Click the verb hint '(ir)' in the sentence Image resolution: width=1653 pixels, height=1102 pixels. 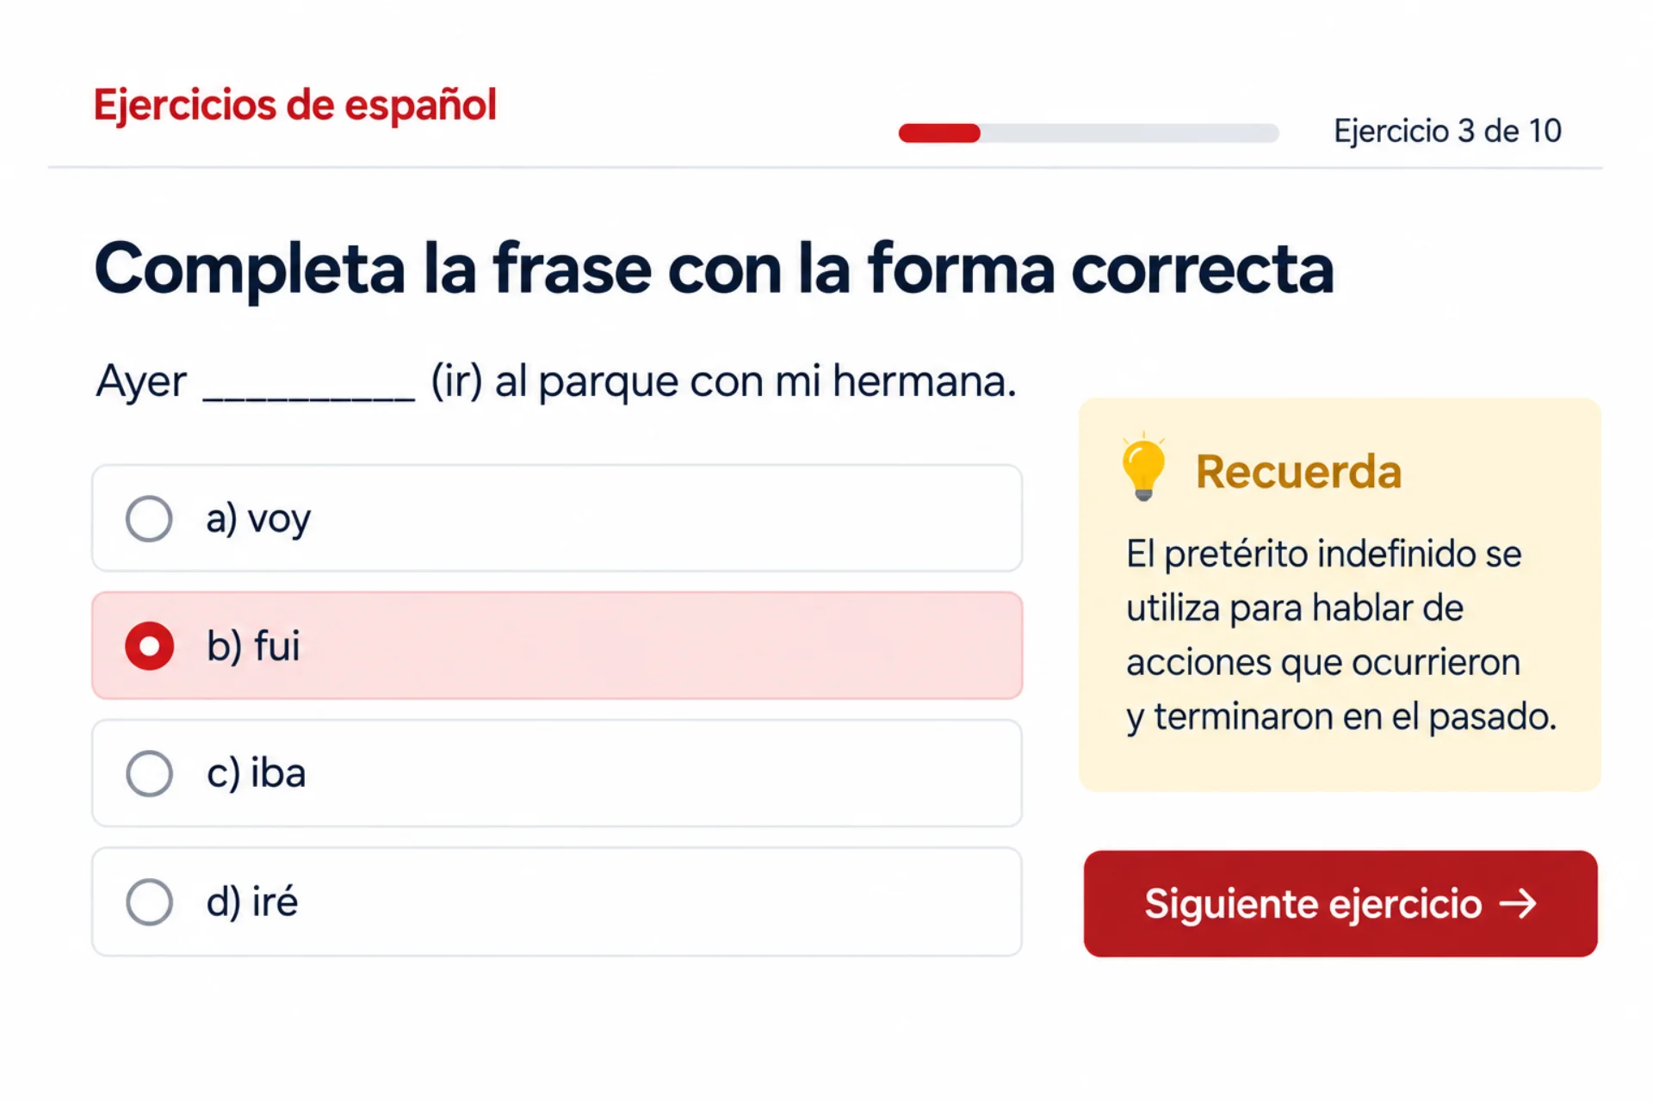click(x=456, y=381)
